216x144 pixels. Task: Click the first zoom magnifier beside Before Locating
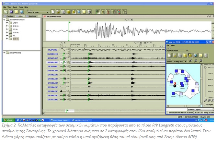coord(191,61)
